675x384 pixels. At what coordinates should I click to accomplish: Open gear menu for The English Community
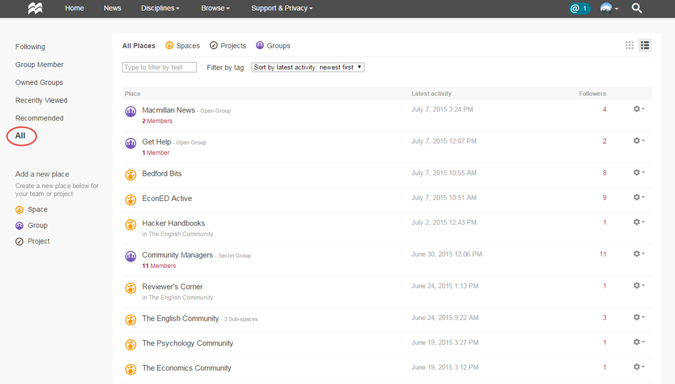click(x=639, y=317)
